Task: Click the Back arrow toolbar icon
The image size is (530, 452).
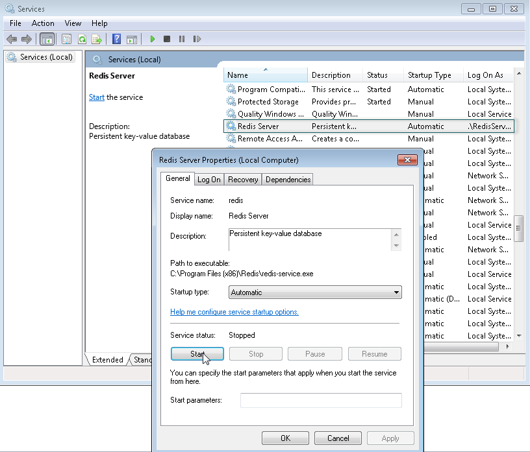Action: pos(12,39)
